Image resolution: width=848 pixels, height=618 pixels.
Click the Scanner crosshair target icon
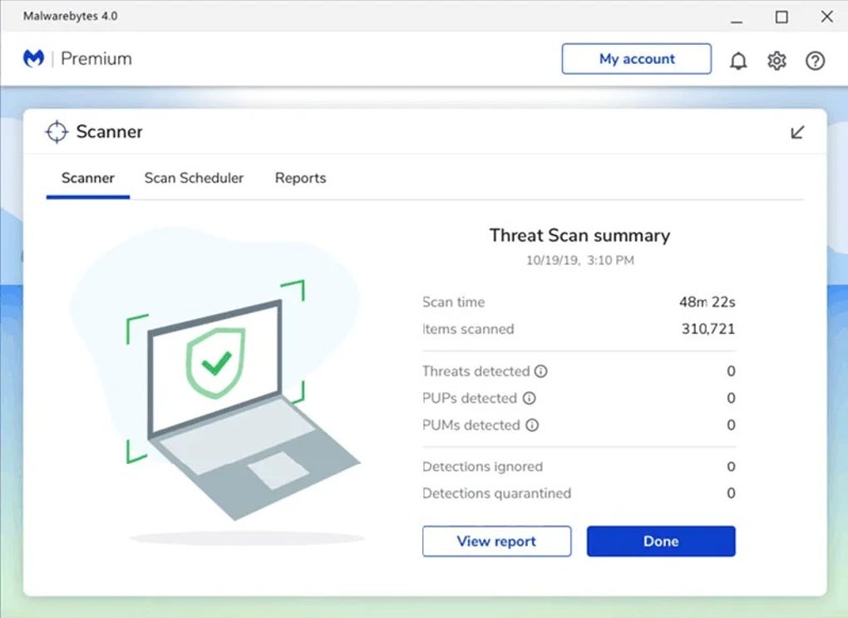(x=56, y=132)
